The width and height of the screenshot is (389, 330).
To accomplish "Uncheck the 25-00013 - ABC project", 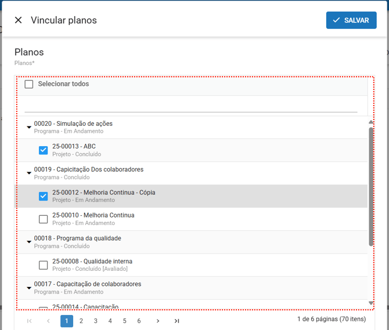I will [43, 150].
